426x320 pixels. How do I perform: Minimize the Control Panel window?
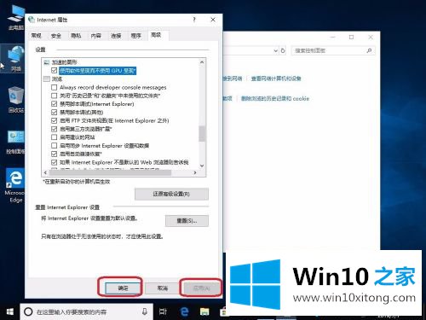(x=333, y=37)
